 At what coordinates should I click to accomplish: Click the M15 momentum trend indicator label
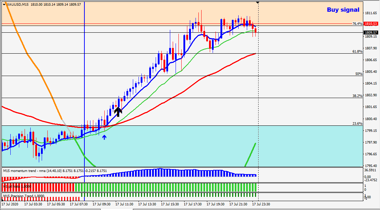[55, 171]
